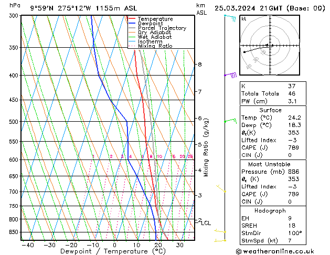Click the Most Unstable Lifted Index value
The width and height of the screenshot is (330, 255).
293,187
